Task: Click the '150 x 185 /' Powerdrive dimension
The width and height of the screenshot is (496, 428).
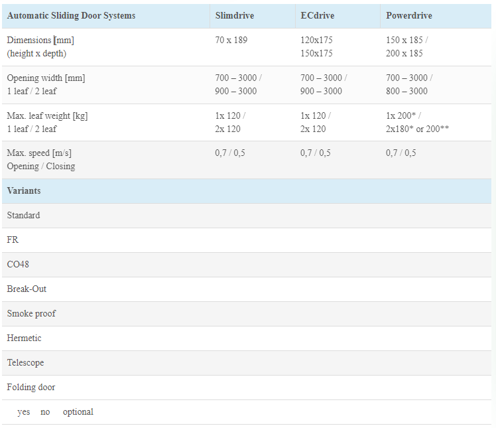Action: (406, 40)
